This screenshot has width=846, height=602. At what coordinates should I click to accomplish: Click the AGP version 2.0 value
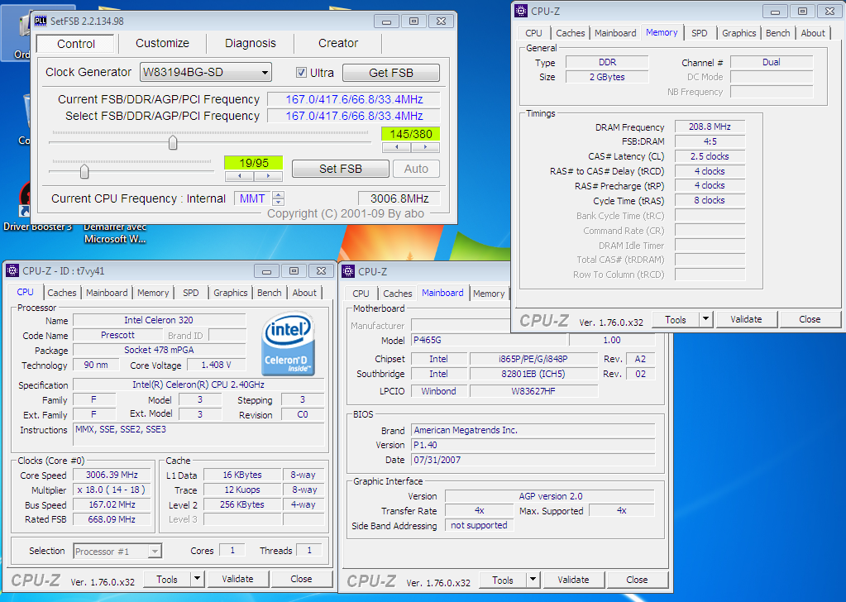click(550, 496)
